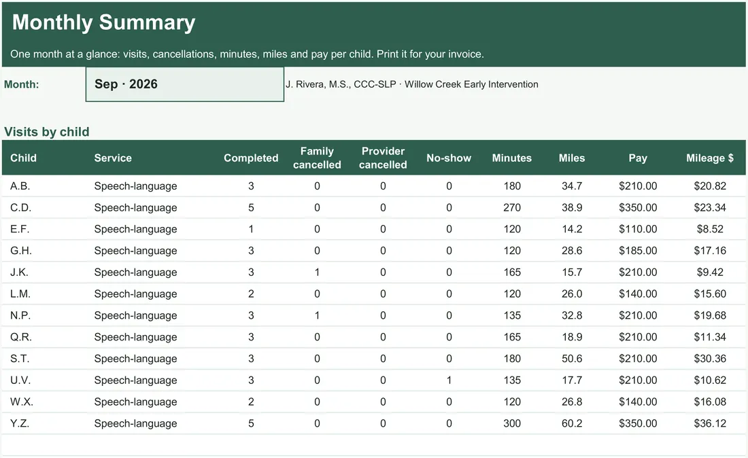The width and height of the screenshot is (748, 458).
Task: Click the 'Visits by child' heading
Action: coord(47,132)
